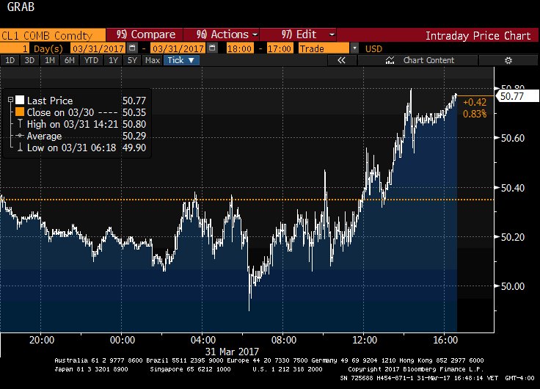Screen dimensions: 540x389
Task: Click the High marker icon in legend
Action: (x=20, y=125)
